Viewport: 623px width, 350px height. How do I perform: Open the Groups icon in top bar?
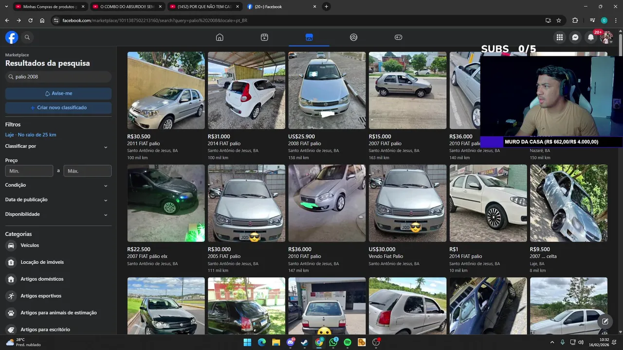click(353, 37)
